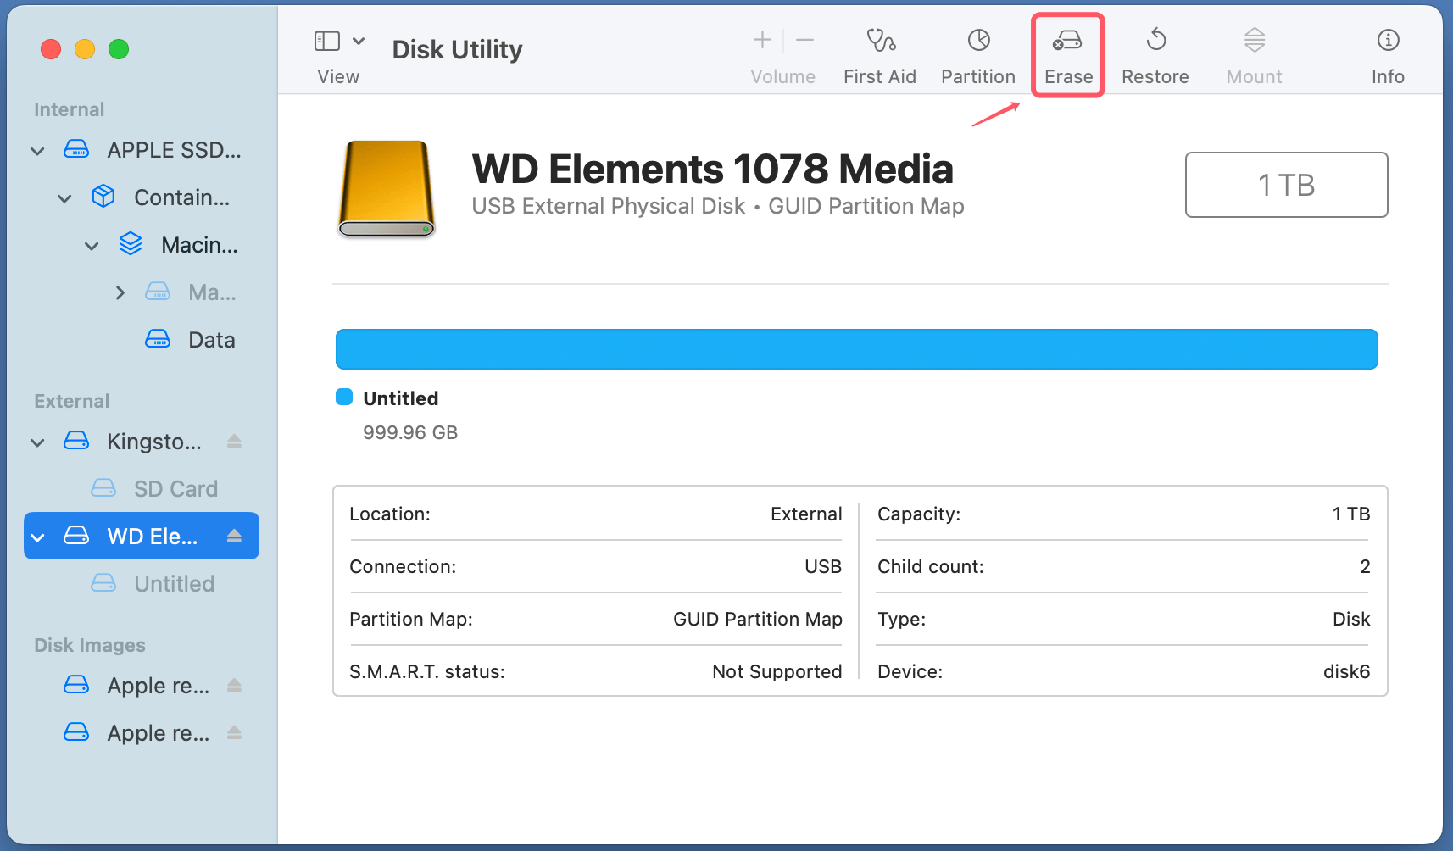This screenshot has height=851, width=1453.
Task: Collapse the WD Elements tree entry
Action: click(36, 536)
